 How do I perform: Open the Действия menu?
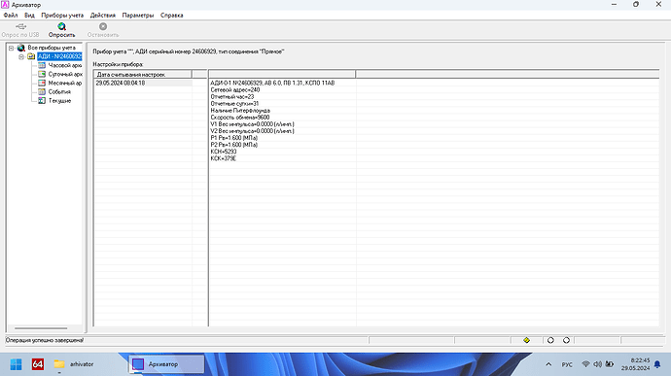103,15
